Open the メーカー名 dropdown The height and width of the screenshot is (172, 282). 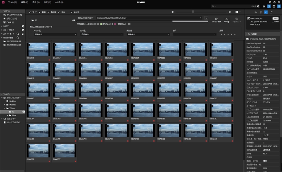tap(55, 34)
